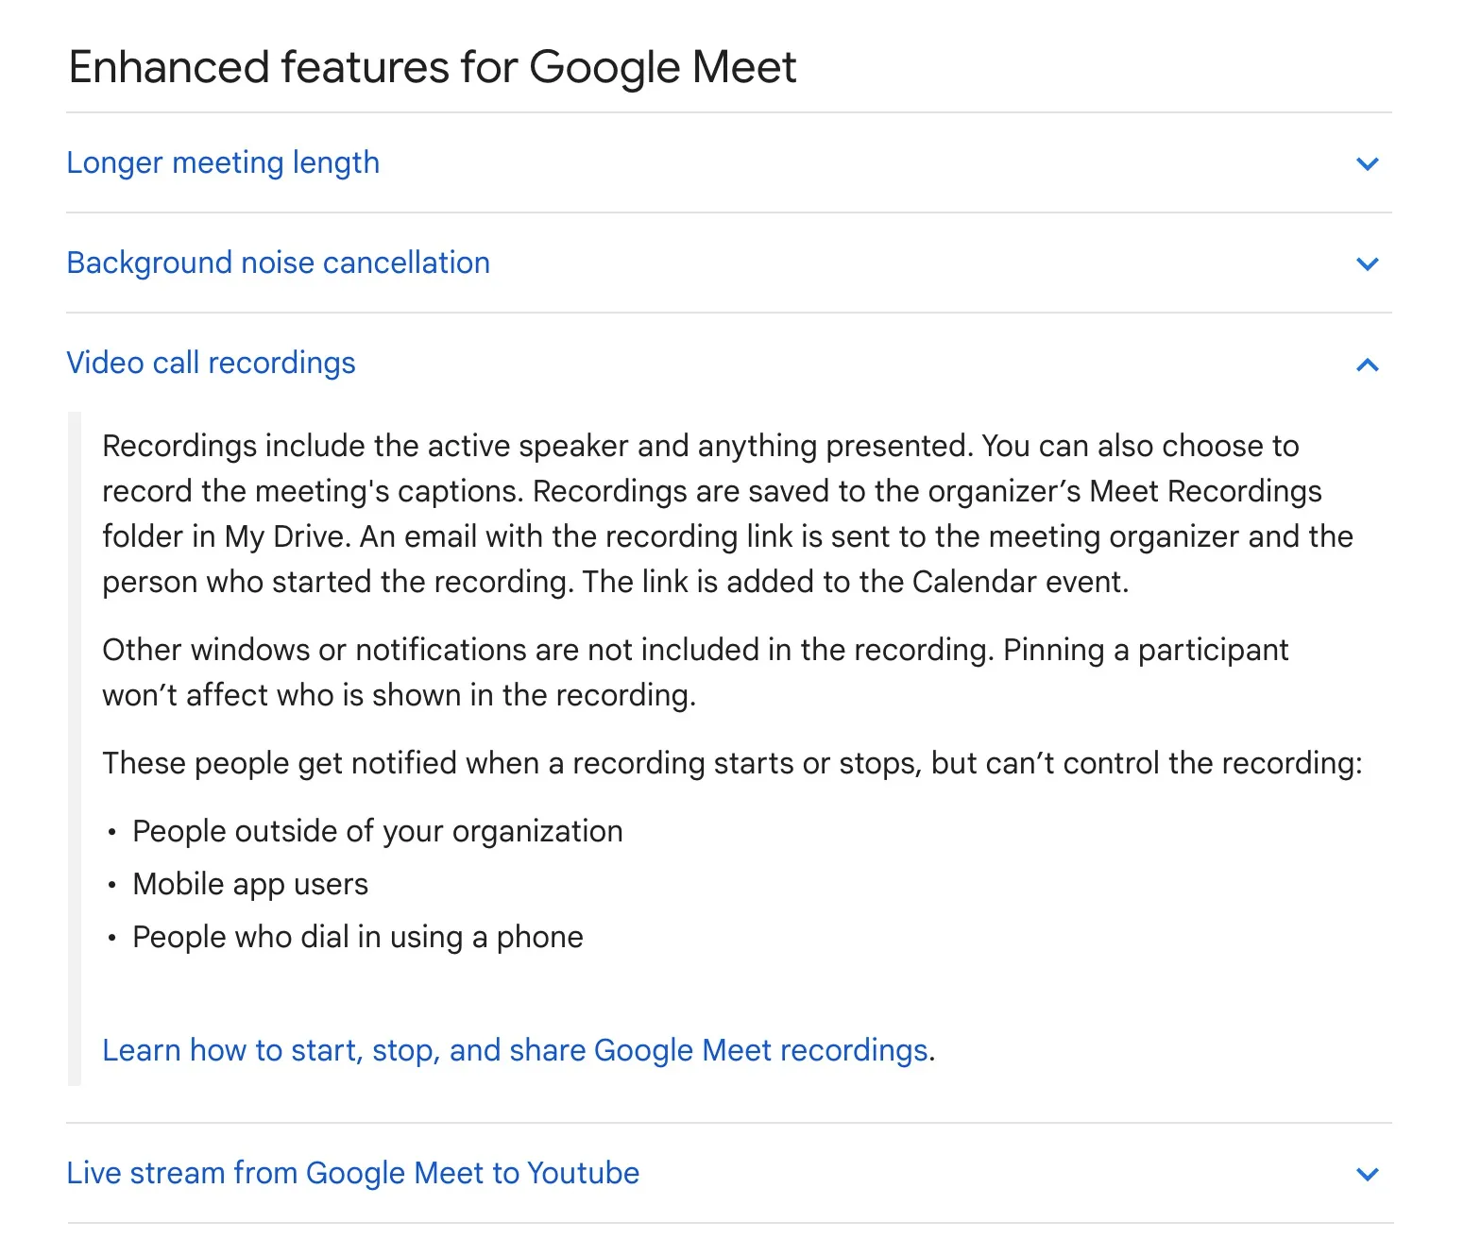
Task: Click the chevron for Live stream section
Action: [1367, 1175]
